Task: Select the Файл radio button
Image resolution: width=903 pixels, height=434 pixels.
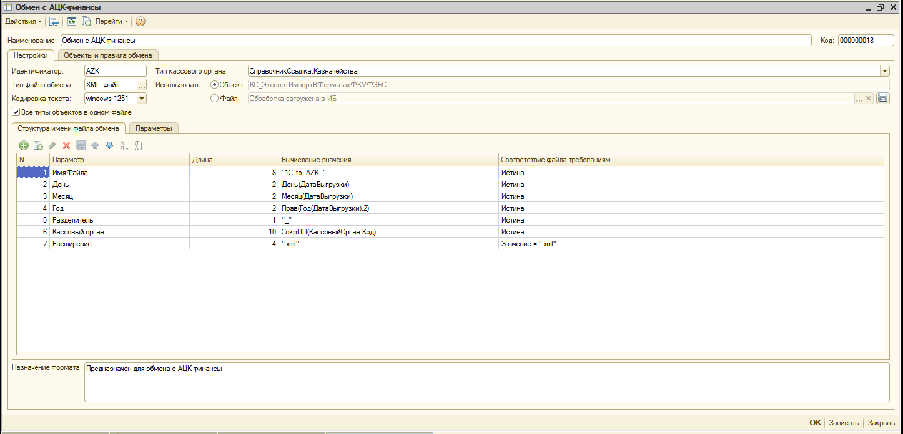Action: (x=215, y=99)
